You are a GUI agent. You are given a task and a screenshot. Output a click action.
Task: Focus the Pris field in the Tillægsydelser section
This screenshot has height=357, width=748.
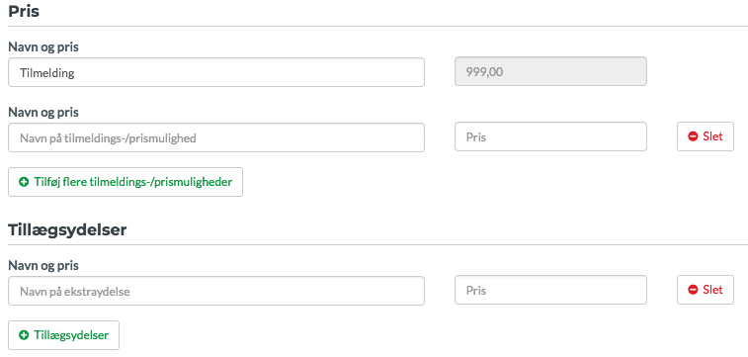coord(550,290)
